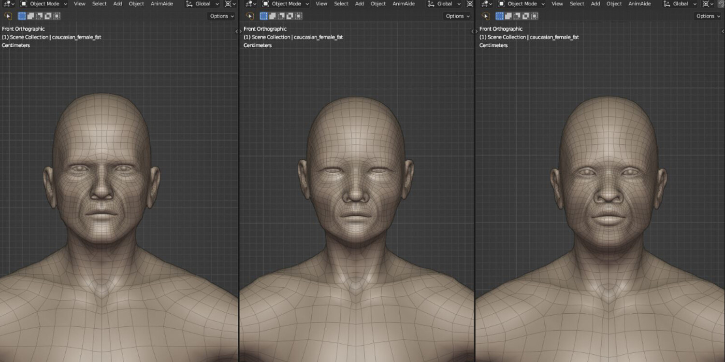Open Add menu in right viewport
Image resolution: width=725 pixels, height=362 pixels.
tap(595, 4)
